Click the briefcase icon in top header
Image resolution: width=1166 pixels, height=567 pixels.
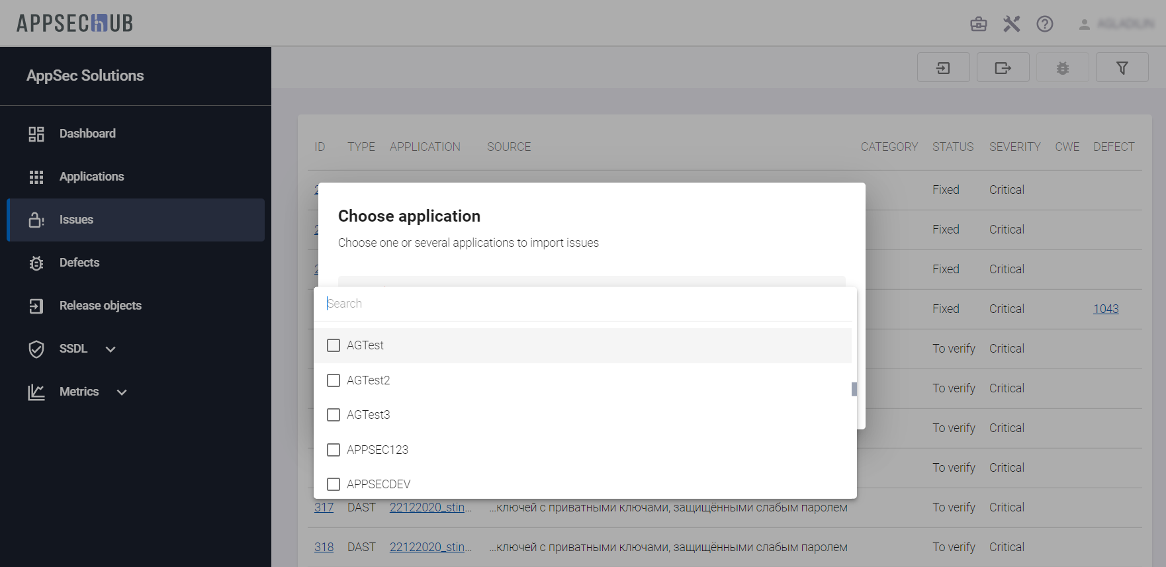click(x=978, y=24)
